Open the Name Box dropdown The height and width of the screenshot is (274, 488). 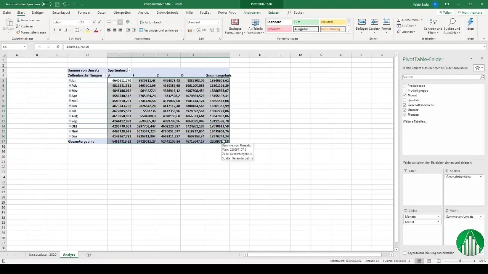click(24, 47)
